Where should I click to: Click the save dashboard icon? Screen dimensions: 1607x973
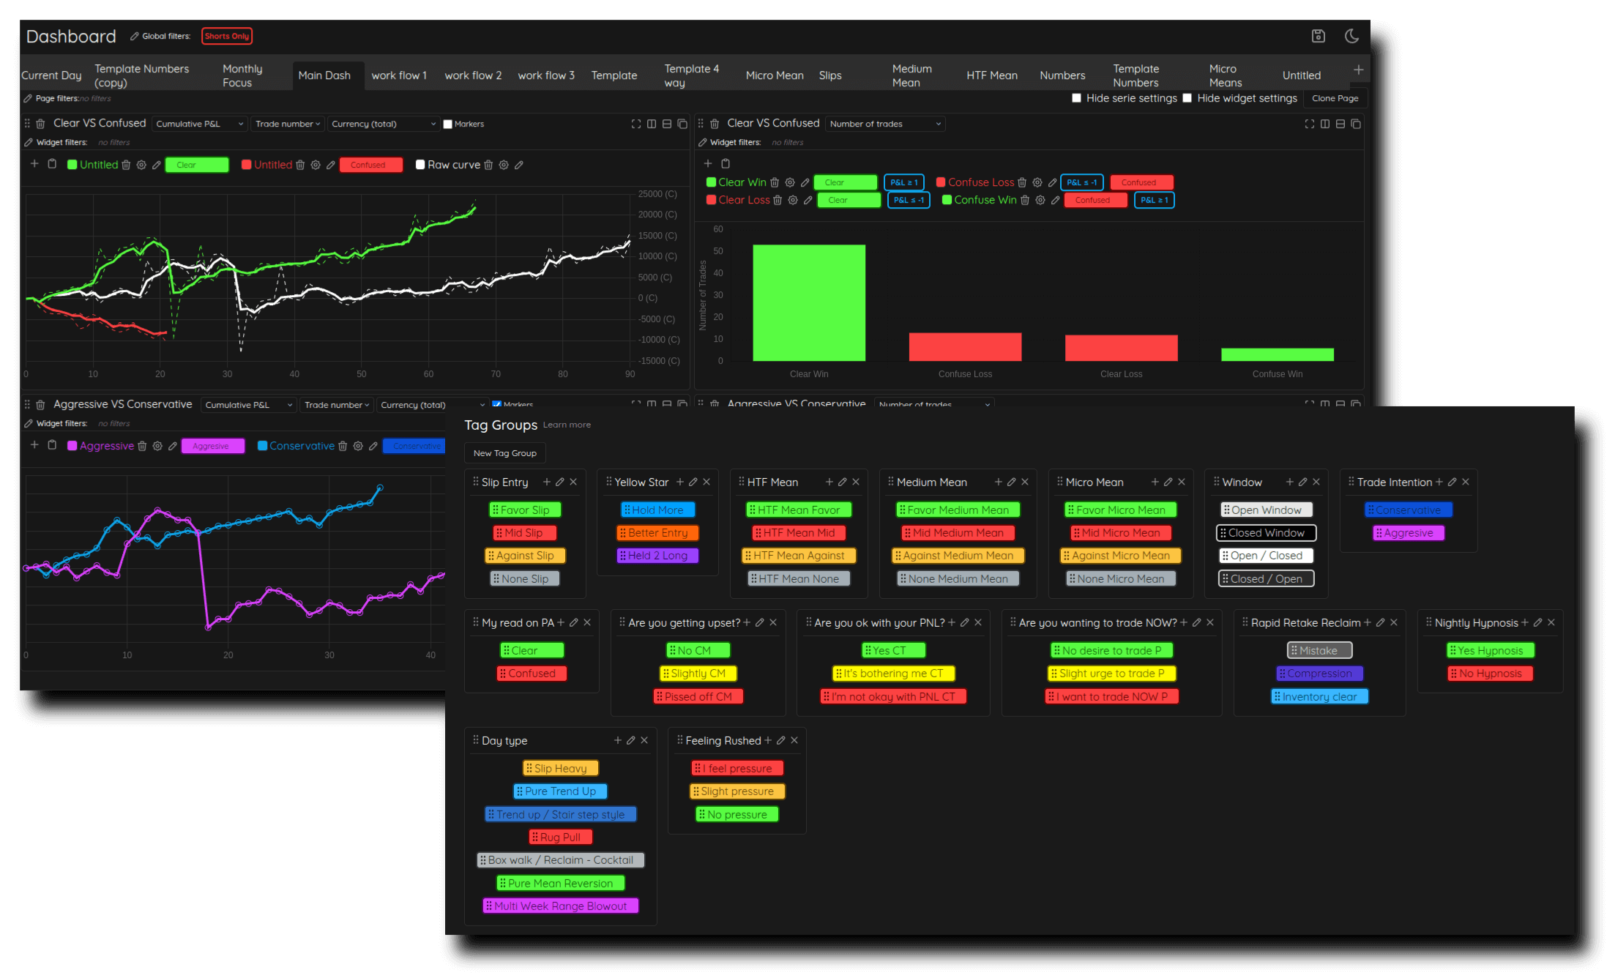coord(1318,36)
